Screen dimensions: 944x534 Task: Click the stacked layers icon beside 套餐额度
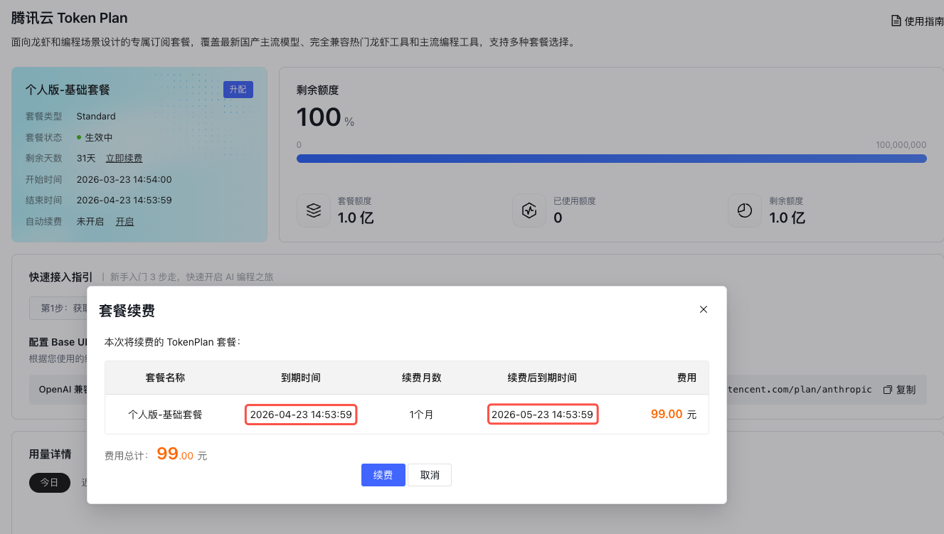click(x=314, y=210)
